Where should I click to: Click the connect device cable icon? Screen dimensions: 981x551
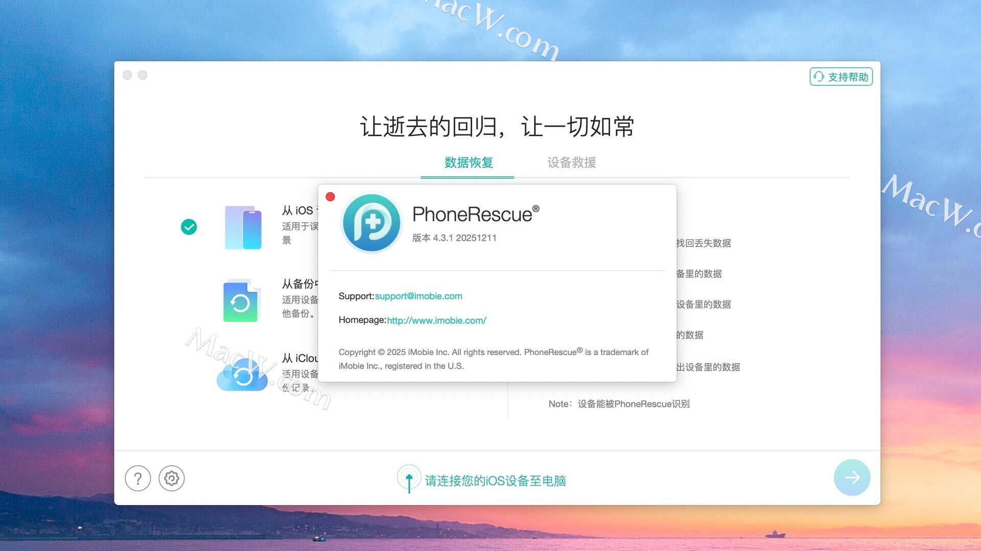(x=409, y=479)
